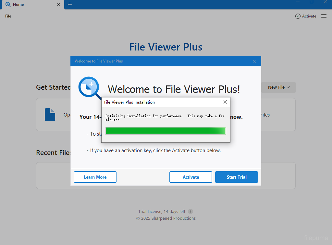The height and width of the screenshot is (245, 332).
Task: Open a new tab with plus icon
Action: coord(70,5)
